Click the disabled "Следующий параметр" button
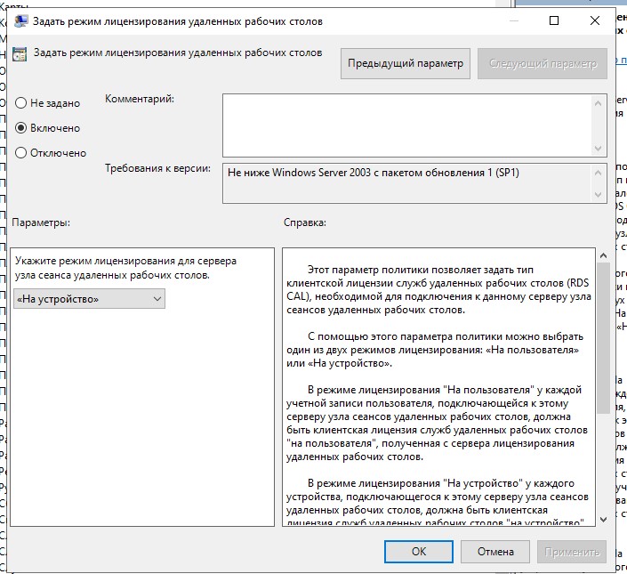The width and height of the screenshot is (627, 574). 543,63
